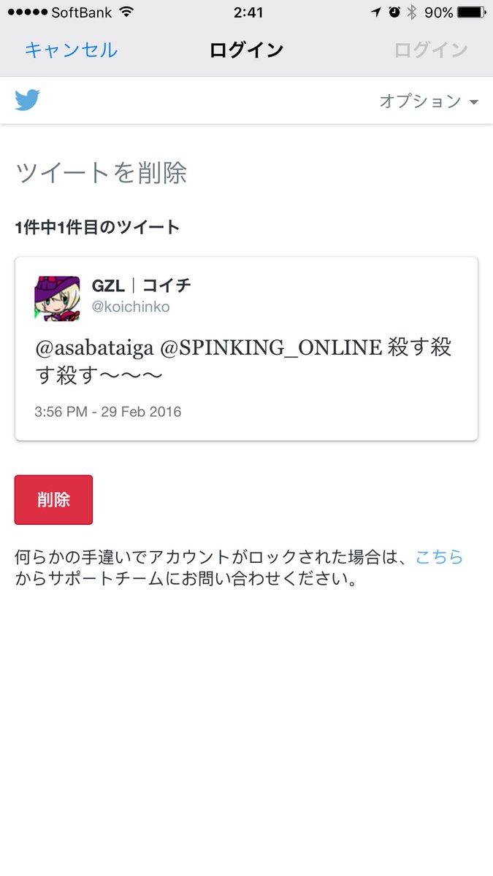
Task: Open the オプション dropdown menu
Action: pyautogui.click(x=429, y=101)
